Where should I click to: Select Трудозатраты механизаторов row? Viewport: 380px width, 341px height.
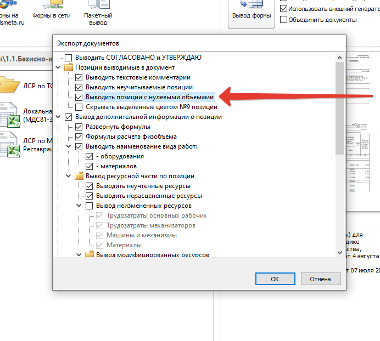coord(151,225)
